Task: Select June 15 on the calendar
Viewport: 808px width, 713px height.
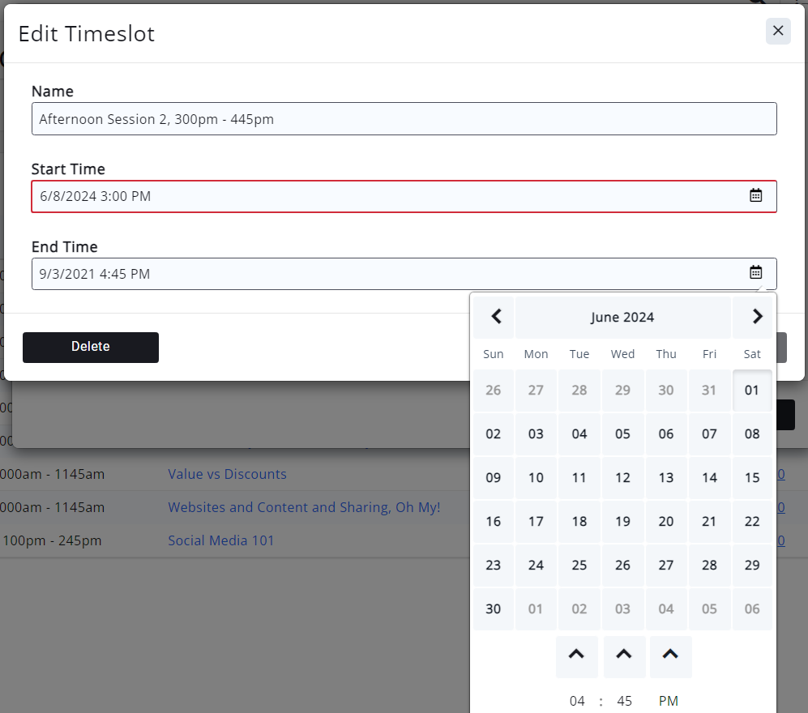Action: point(752,477)
